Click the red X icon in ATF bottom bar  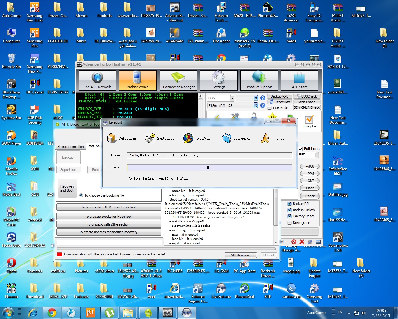coord(302,242)
